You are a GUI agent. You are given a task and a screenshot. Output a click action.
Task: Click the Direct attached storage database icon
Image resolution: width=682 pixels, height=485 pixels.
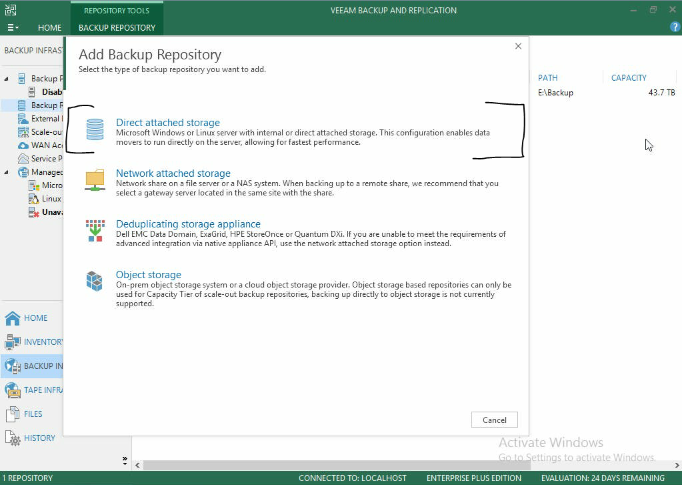click(95, 129)
